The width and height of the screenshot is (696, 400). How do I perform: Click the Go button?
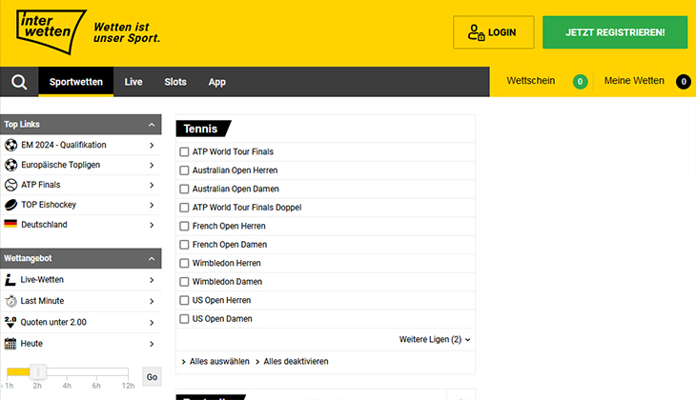(152, 377)
